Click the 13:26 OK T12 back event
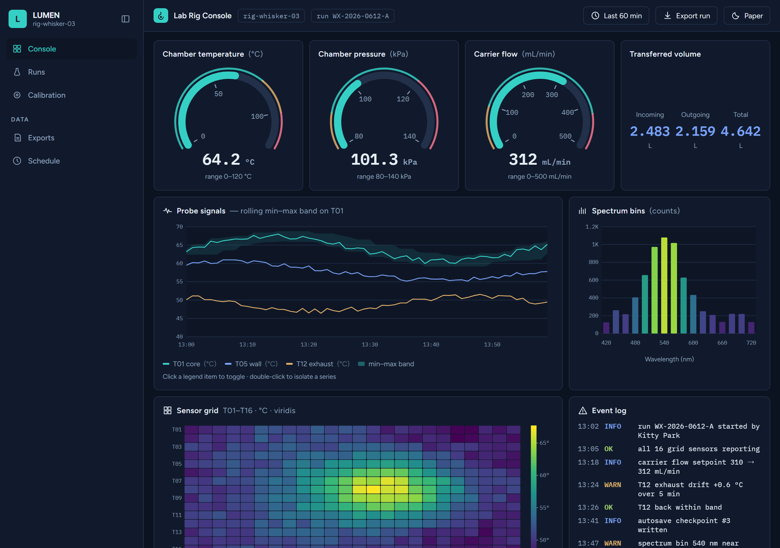 (x=669, y=507)
